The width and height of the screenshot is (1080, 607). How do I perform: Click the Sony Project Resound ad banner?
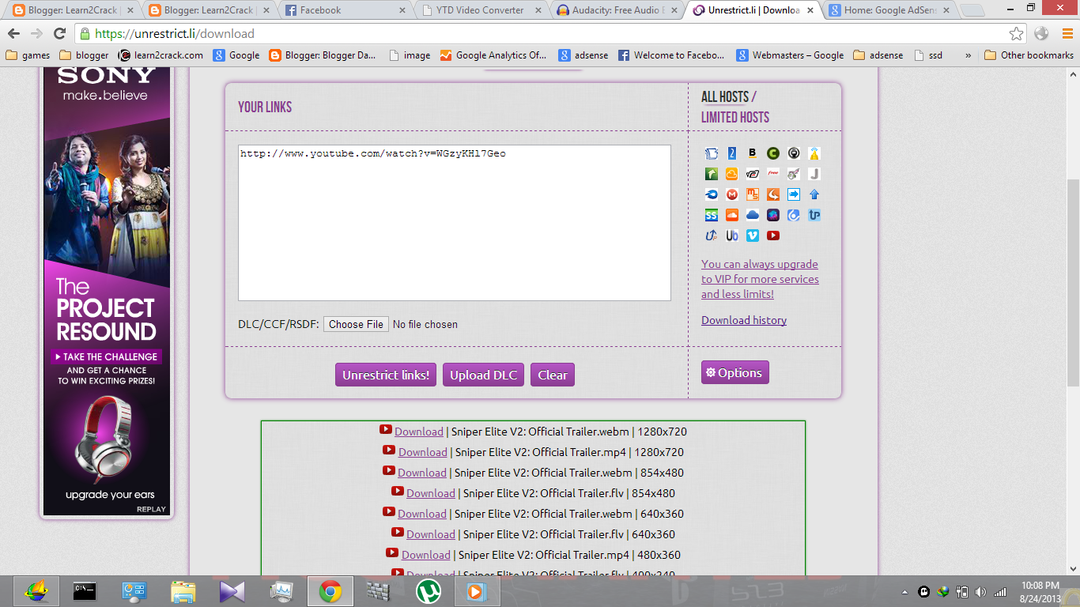tap(107, 291)
